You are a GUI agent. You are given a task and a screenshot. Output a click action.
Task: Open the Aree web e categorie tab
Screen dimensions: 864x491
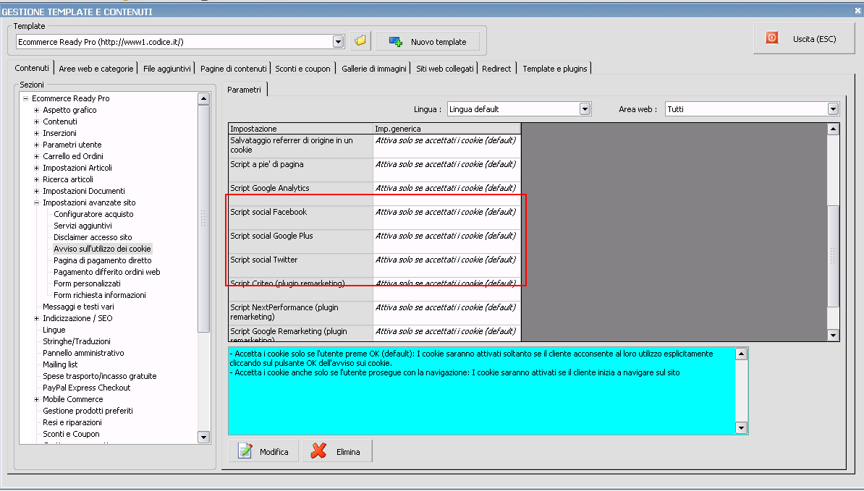96,69
